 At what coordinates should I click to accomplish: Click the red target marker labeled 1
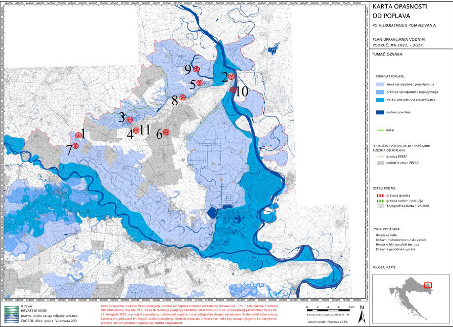[x=79, y=135]
